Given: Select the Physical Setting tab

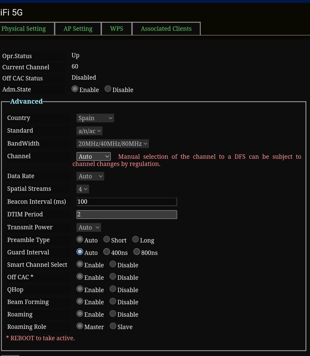Looking at the screenshot, I should pyautogui.click(x=24, y=28).
